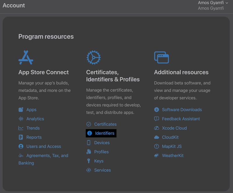
Task: Click the Devices phone icon
Action: pyautogui.click(x=89, y=143)
